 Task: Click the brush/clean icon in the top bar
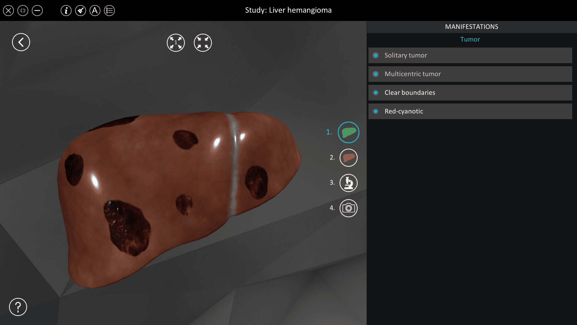(x=81, y=11)
